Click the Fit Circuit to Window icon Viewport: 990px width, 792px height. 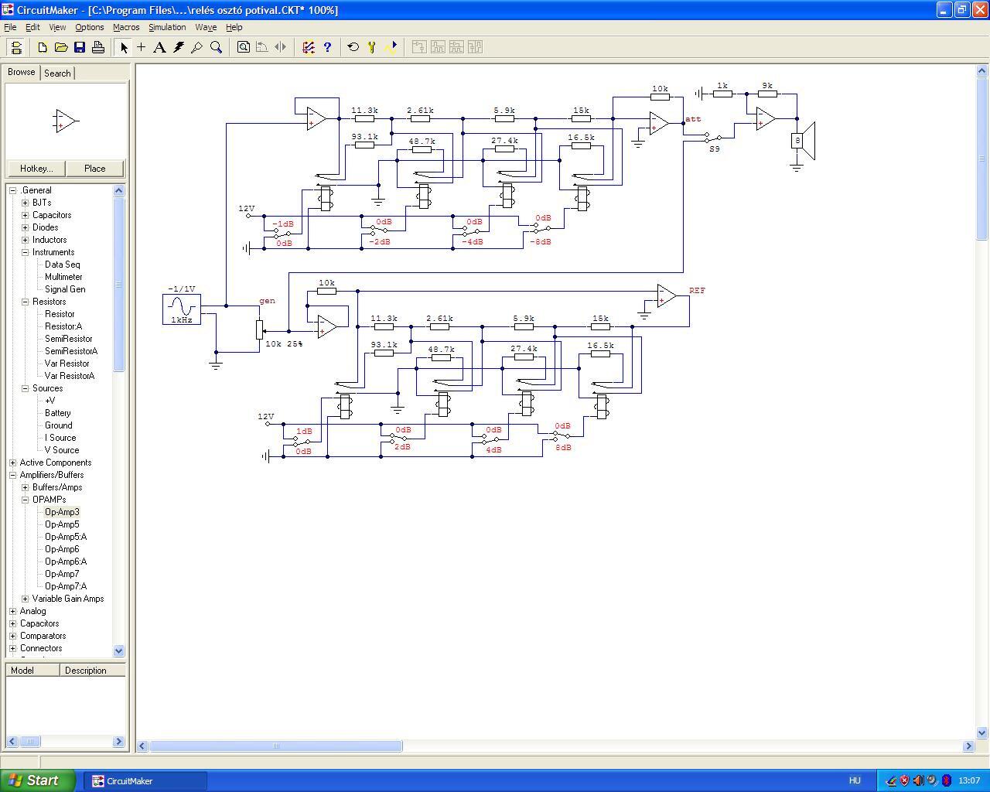point(244,47)
